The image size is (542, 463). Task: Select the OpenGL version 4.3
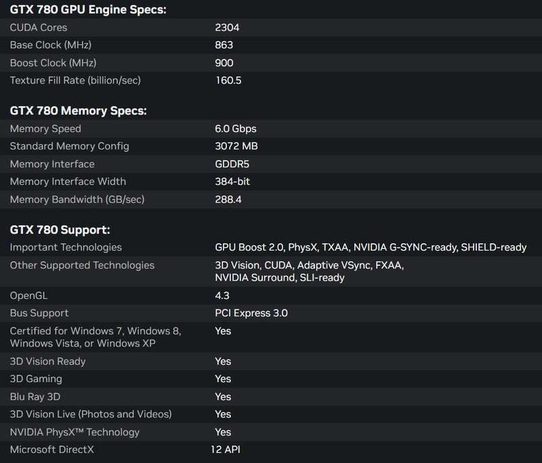[x=222, y=296]
